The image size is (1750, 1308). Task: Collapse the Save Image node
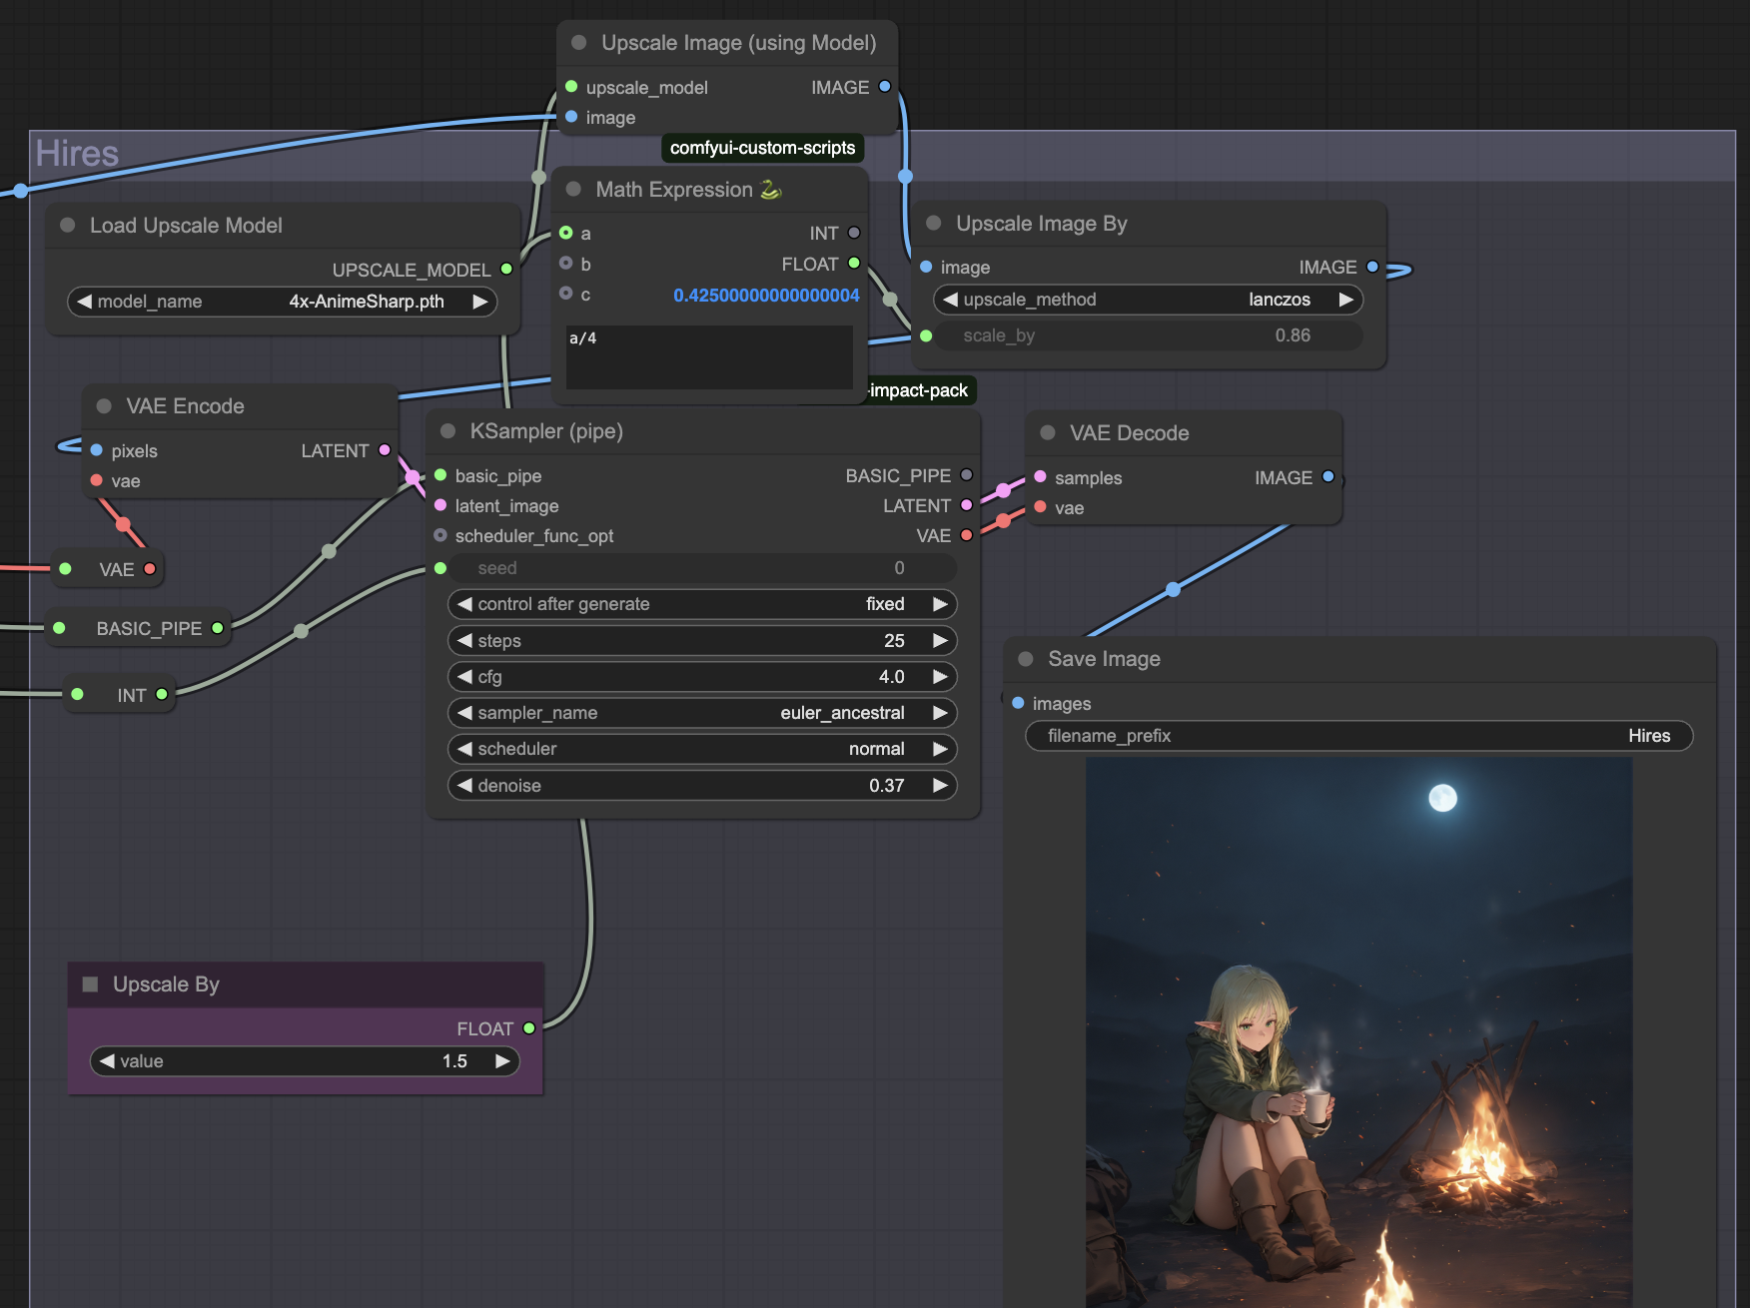tap(1026, 659)
